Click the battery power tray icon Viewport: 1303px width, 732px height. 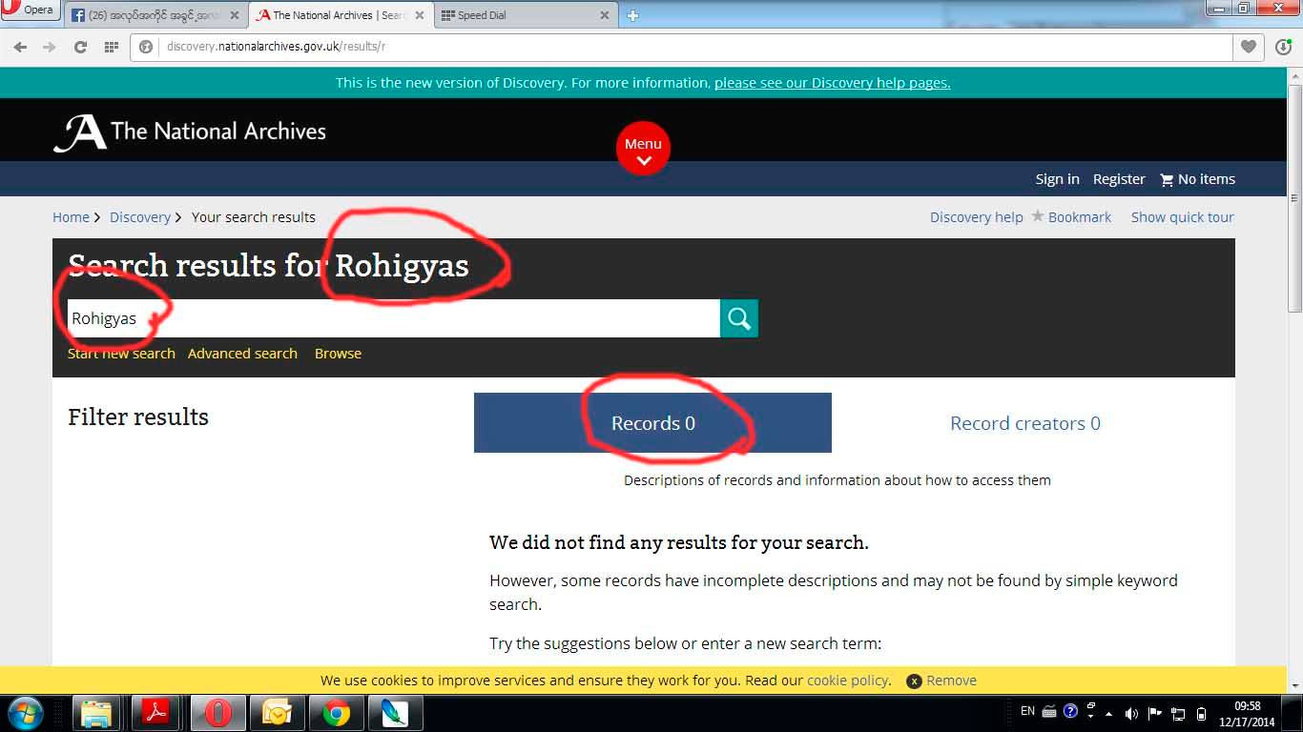pos(1201,713)
